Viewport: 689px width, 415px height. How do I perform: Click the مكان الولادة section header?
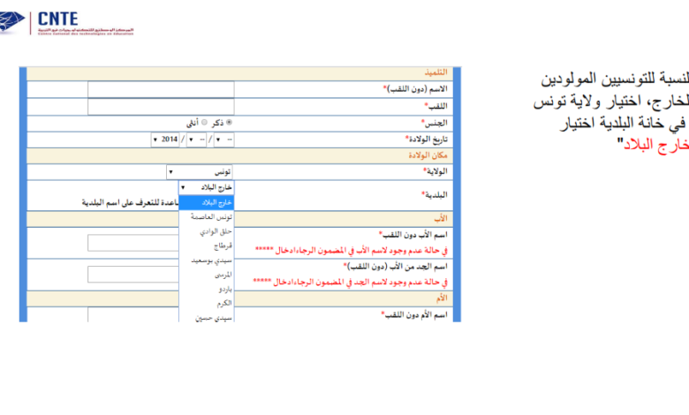tap(428, 155)
